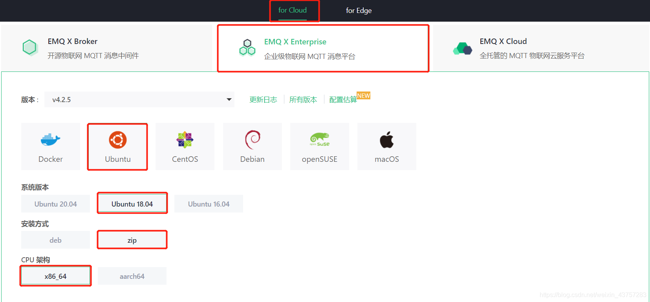The width and height of the screenshot is (650, 302).
Task: Click the Ubuntu logo icon
Action: tap(118, 140)
